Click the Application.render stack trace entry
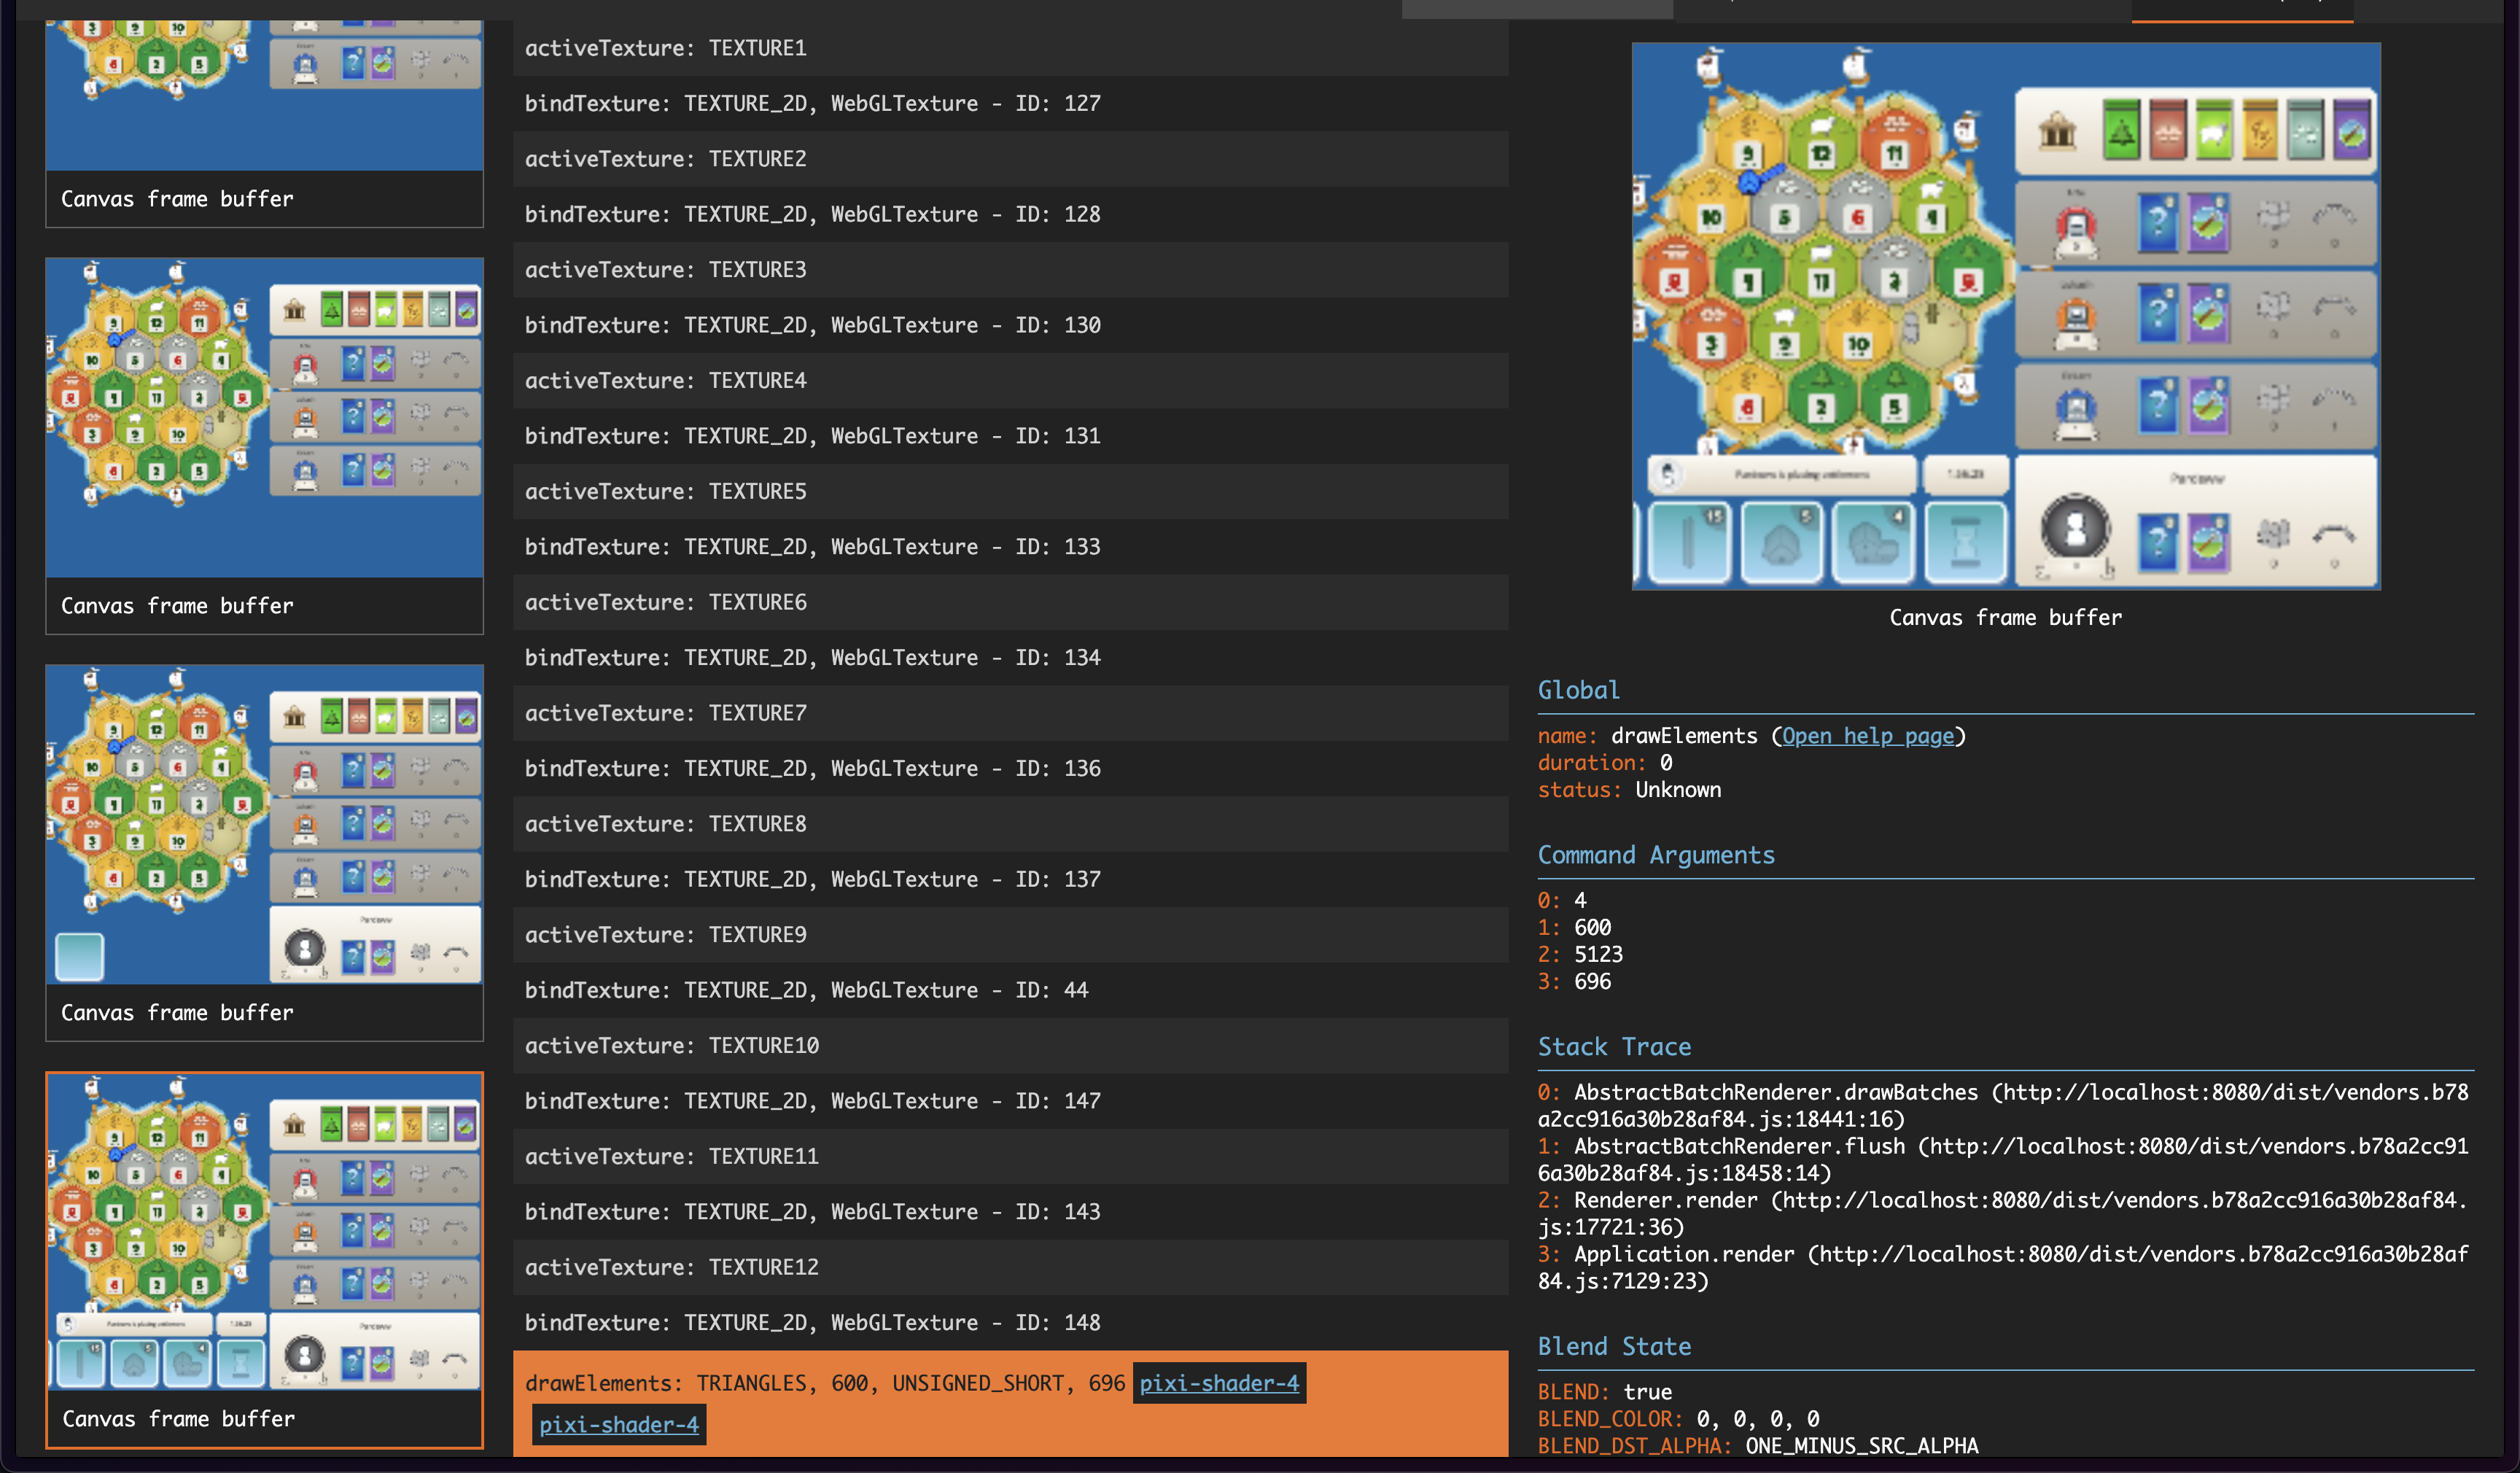This screenshot has width=2520, height=1473. pos(2004,1267)
